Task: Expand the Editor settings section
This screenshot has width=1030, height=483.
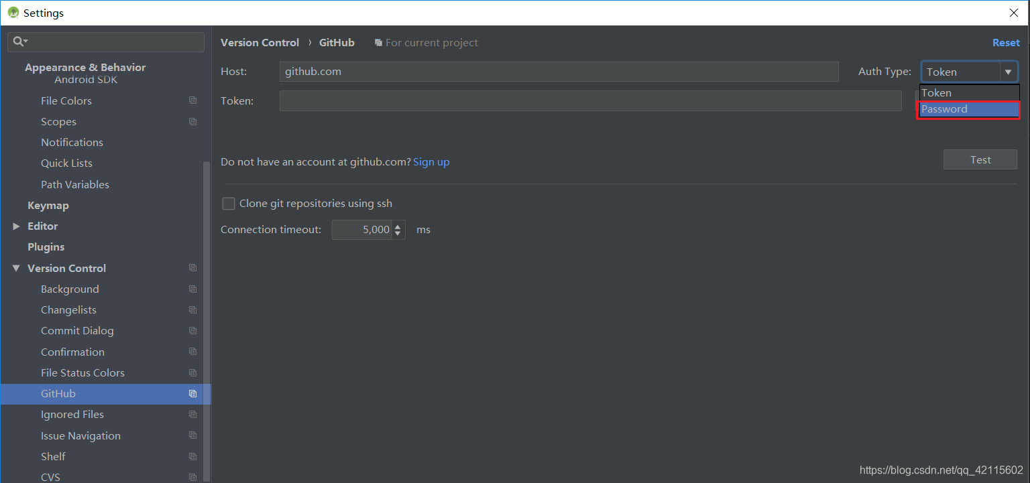Action: pyautogui.click(x=16, y=226)
